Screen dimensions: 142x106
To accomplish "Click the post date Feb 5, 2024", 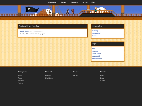I will point(33,31).
